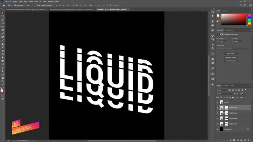Screen dimensions: 253x142
Task: Open the Filter menu
Action: point(36,2)
